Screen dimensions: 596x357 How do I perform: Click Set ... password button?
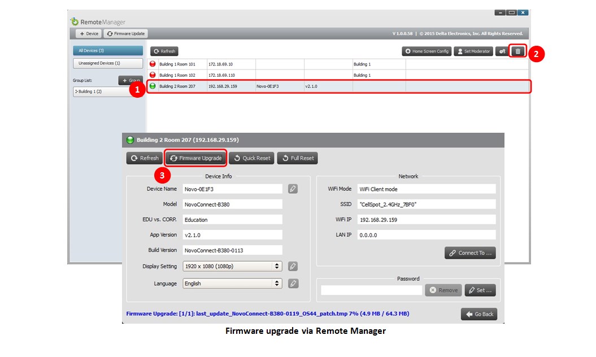[480, 290]
